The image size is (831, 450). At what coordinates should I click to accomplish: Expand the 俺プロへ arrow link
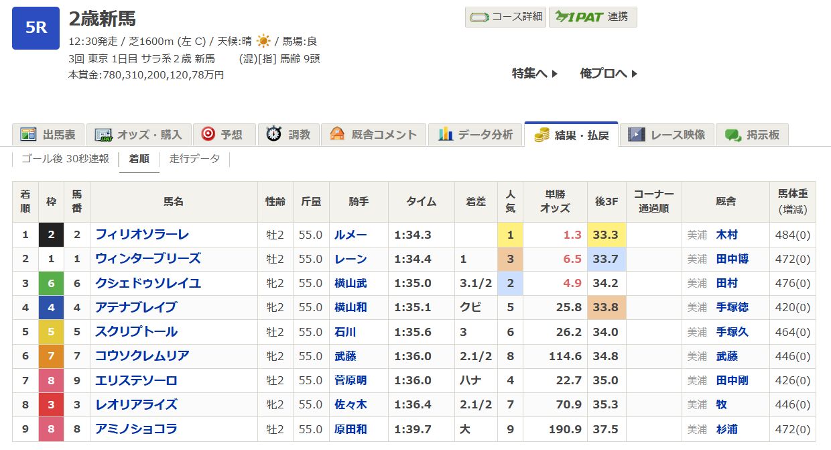[609, 74]
